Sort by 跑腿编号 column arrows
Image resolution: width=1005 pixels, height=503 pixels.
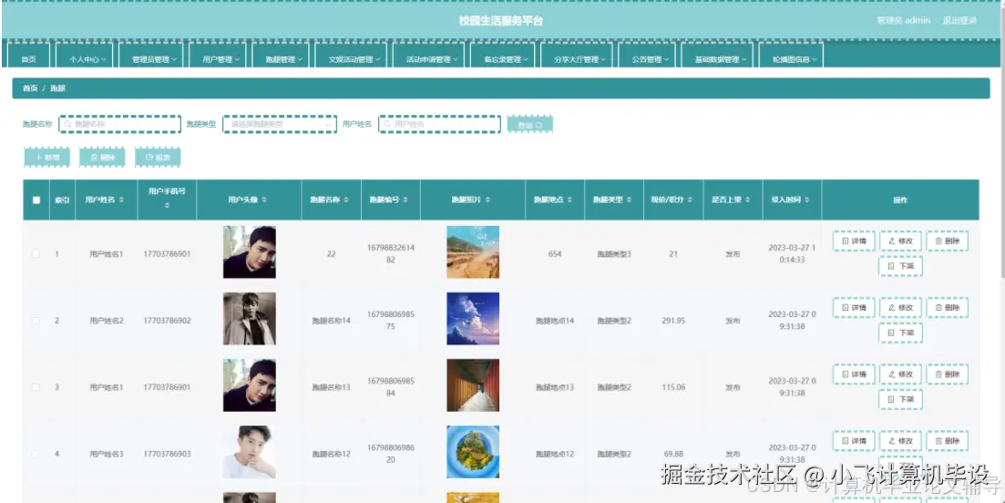point(405,200)
